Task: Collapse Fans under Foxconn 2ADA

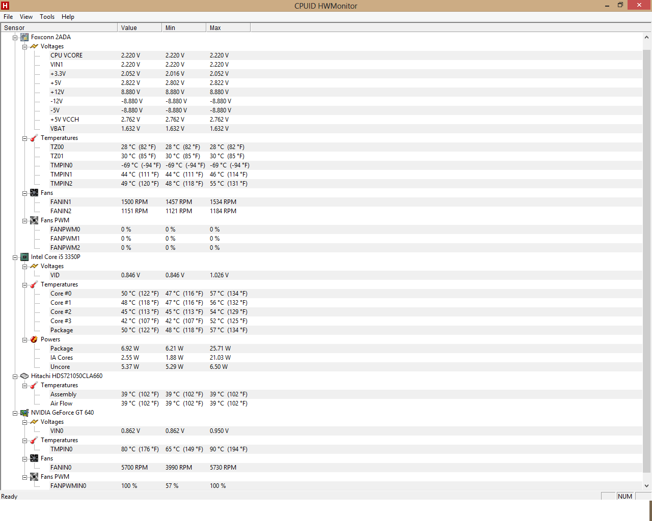Action: tap(24, 193)
